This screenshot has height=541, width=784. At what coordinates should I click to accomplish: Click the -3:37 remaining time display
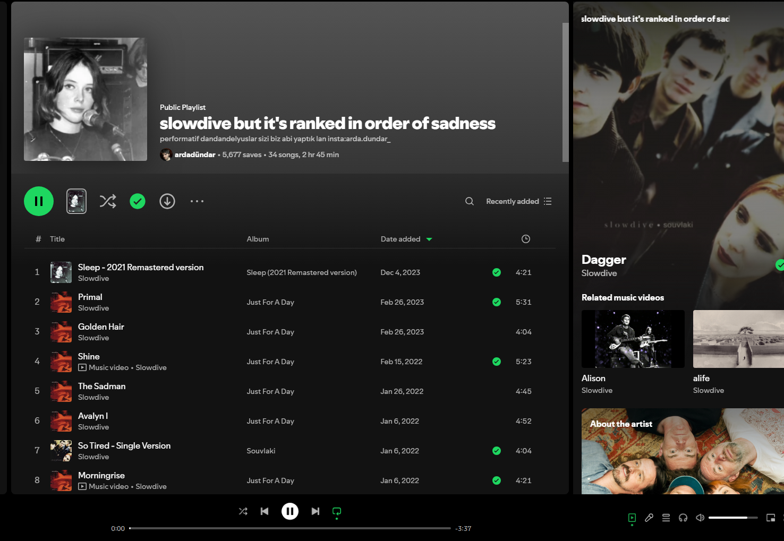point(464,528)
